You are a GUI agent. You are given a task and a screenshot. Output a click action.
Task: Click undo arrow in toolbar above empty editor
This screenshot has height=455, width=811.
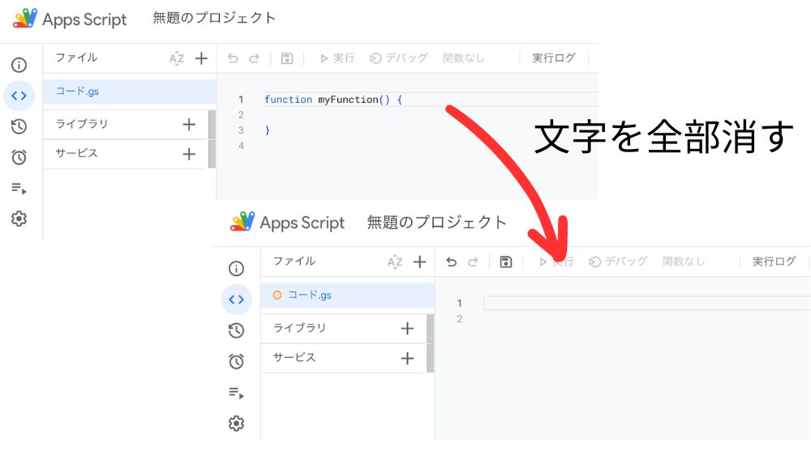(452, 262)
